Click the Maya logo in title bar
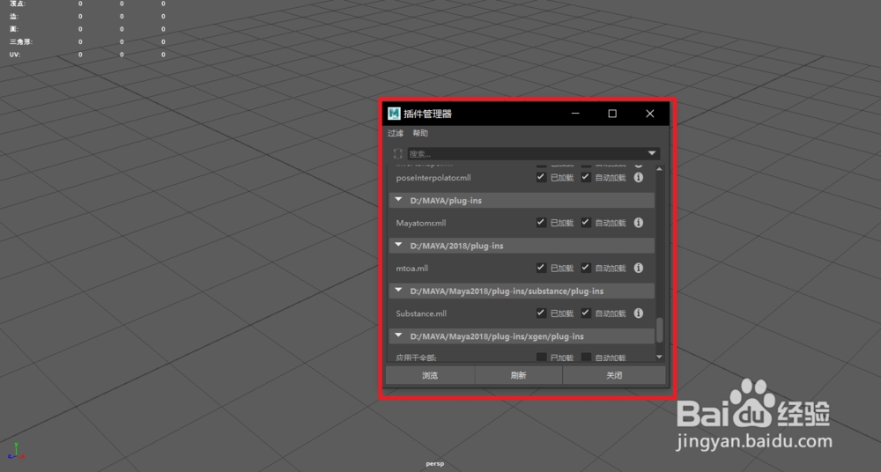This screenshot has width=881, height=472. (x=394, y=114)
